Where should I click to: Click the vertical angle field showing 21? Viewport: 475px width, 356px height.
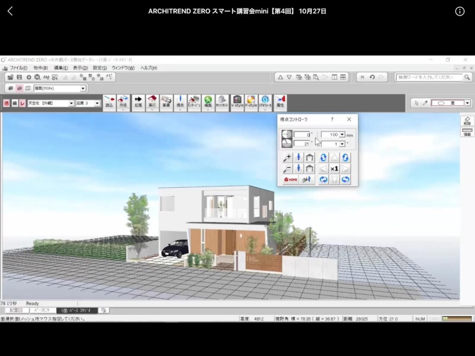[302, 144]
